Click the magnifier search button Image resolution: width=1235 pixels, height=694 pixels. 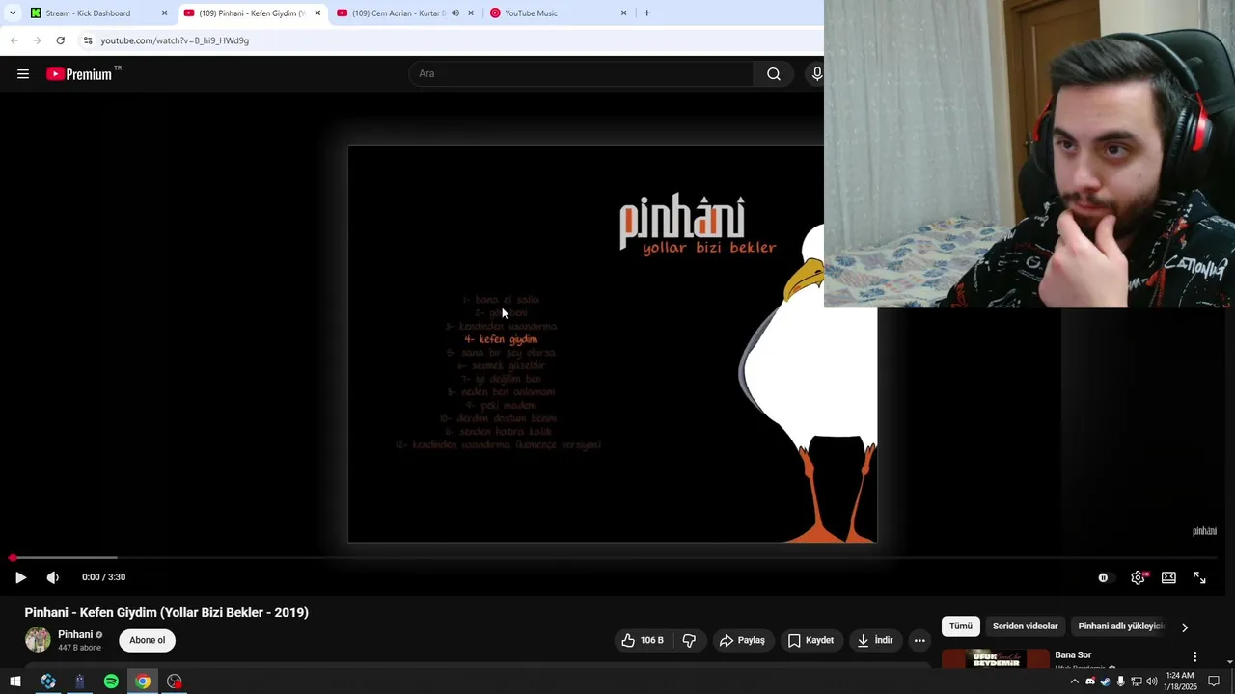(774, 74)
